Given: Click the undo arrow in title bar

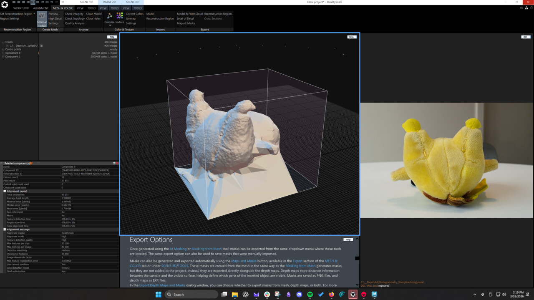Looking at the screenshot, I should coord(51,2).
